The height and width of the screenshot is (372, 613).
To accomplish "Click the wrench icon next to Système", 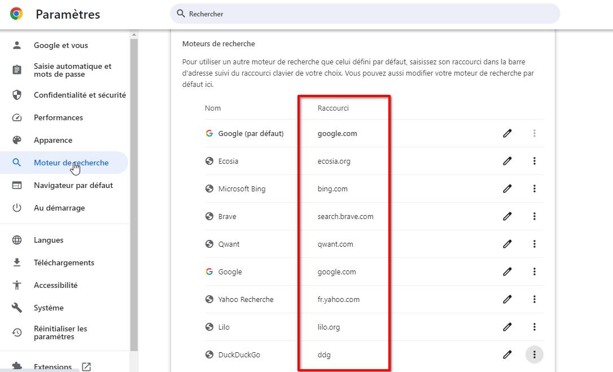I will click(x=17, y=308).
